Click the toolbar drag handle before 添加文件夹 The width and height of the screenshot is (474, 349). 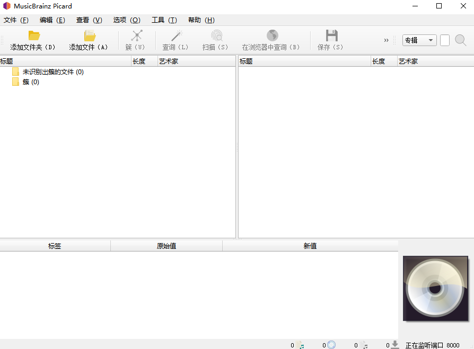2,40
